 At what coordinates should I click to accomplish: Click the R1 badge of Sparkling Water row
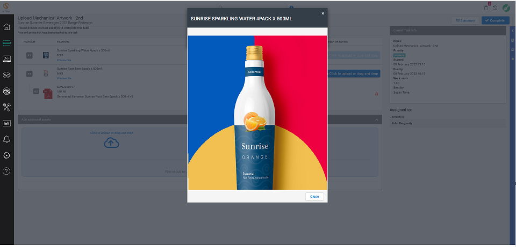(x=29, y=56)
